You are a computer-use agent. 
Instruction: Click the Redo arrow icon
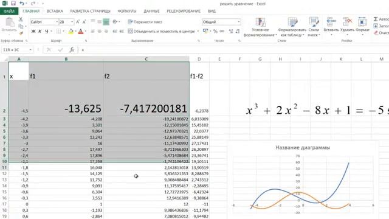point(33,3)
